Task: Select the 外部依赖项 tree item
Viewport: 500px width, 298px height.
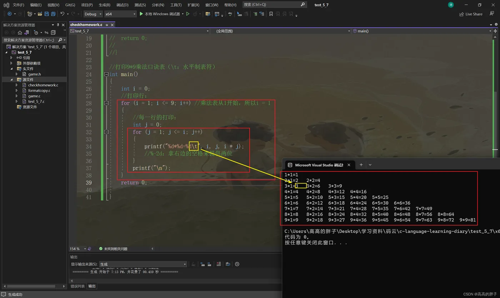Action: (x=31, y=63)
